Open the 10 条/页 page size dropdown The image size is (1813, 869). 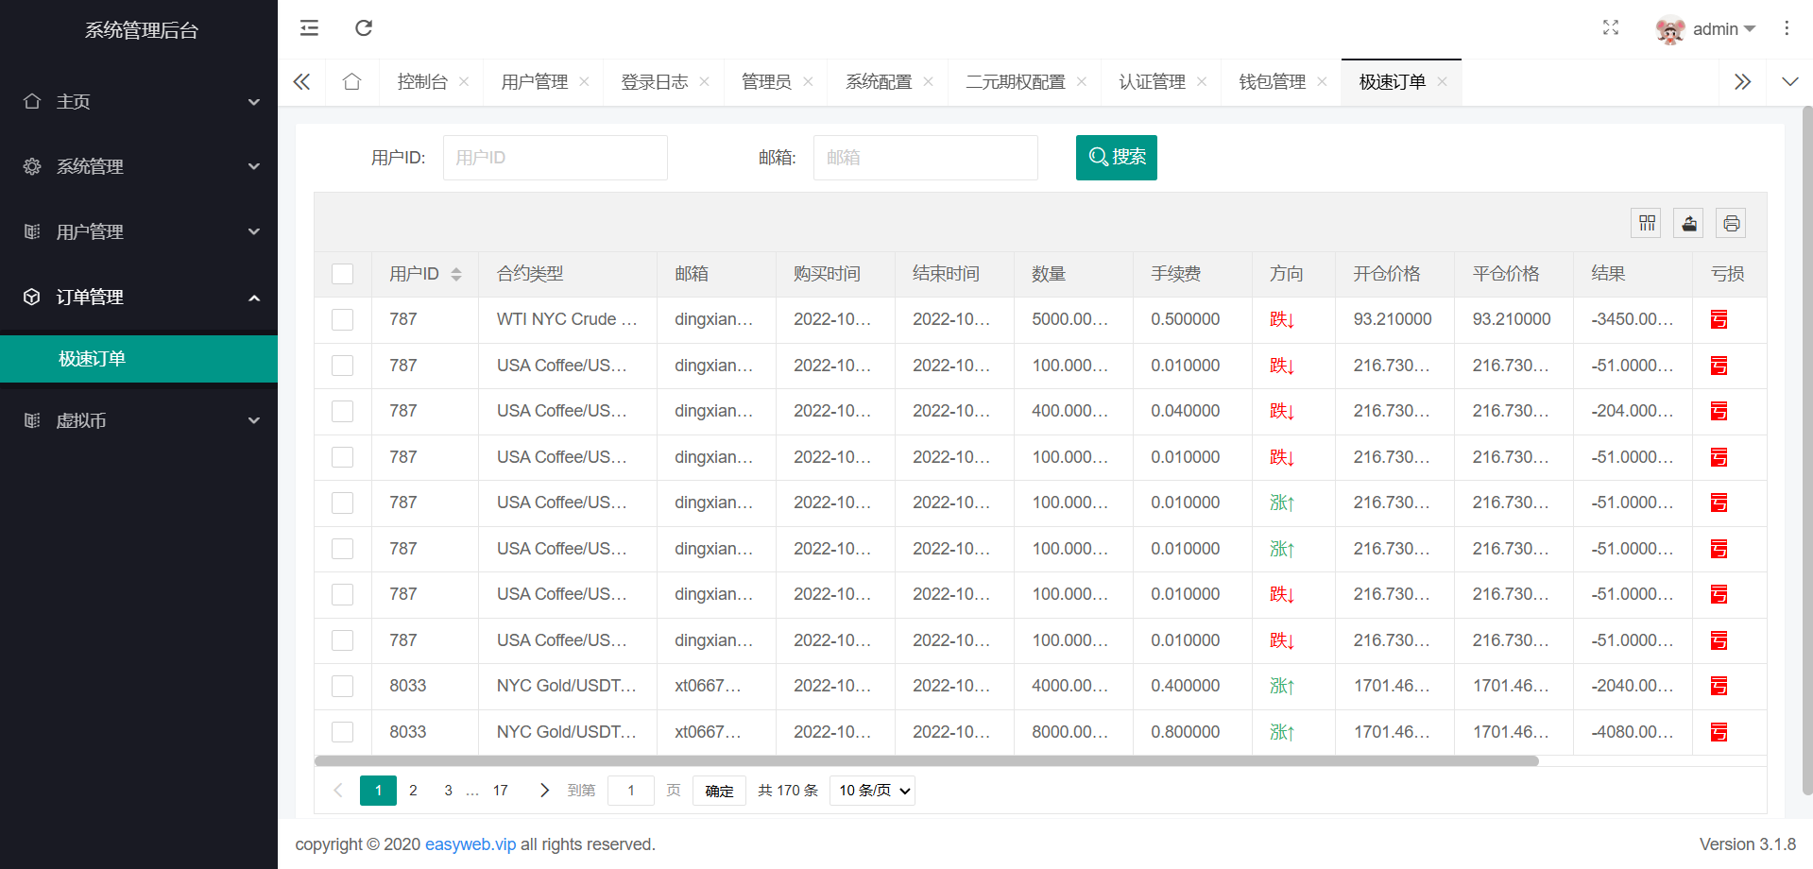pos(872,791)
